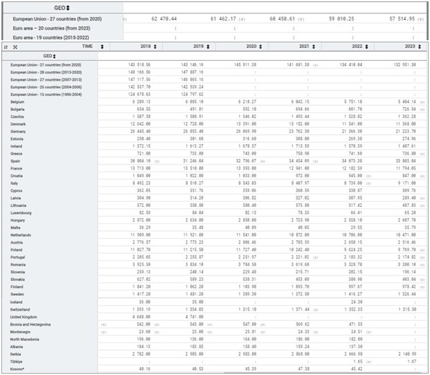Sort the table by the 2019 column arrows
This screenshot has width=430, height=375.
click(210, 46)
